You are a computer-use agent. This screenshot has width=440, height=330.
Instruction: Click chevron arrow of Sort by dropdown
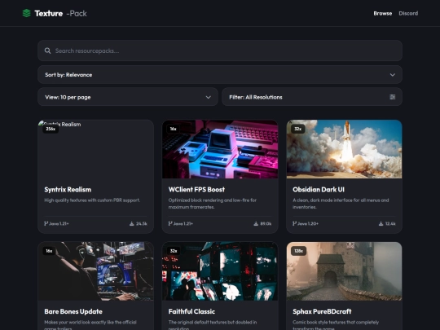click(x=392, y=75)
